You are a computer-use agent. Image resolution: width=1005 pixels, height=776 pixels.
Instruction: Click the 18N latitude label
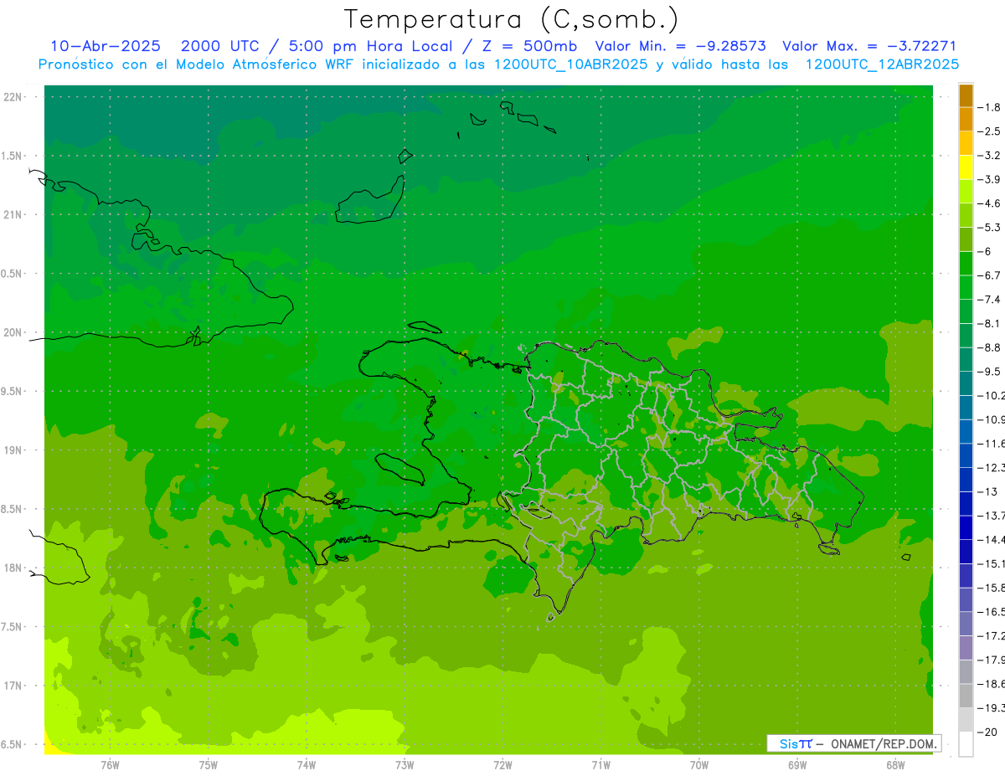coord(13,568)
